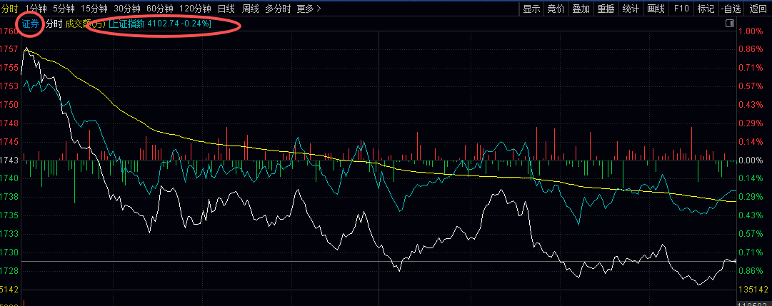Select the 周线 weekly chart tab
Image resolution: width=772 pixels, height=306 pixels.
(x=250, y=9)
